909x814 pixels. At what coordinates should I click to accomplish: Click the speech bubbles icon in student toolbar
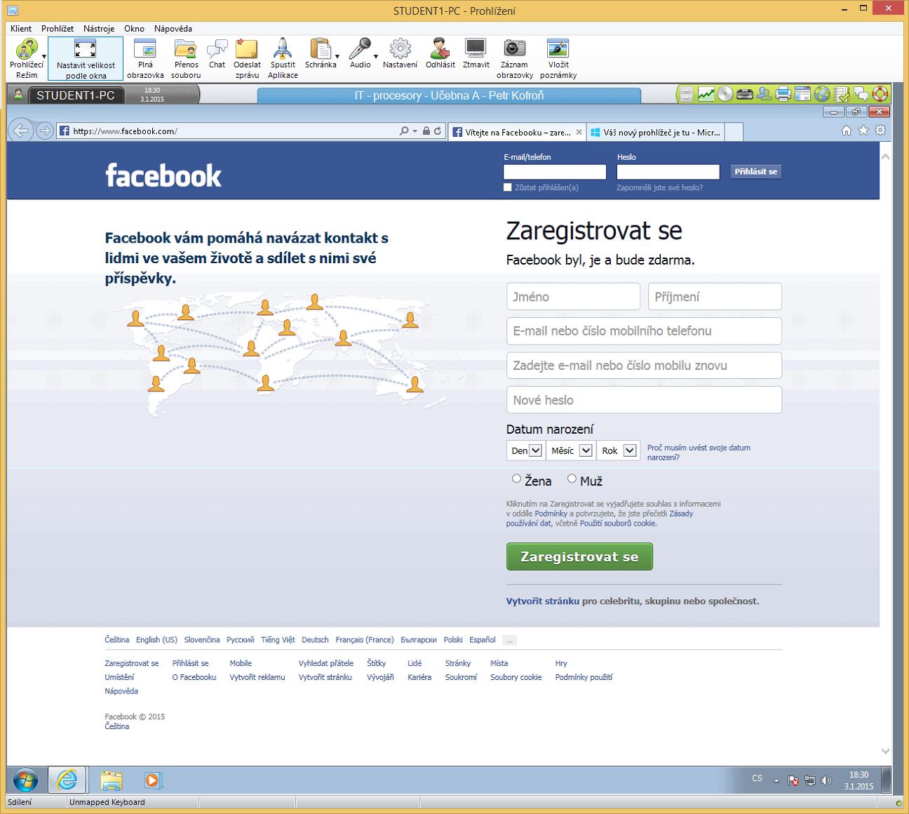tap(861, 93)
